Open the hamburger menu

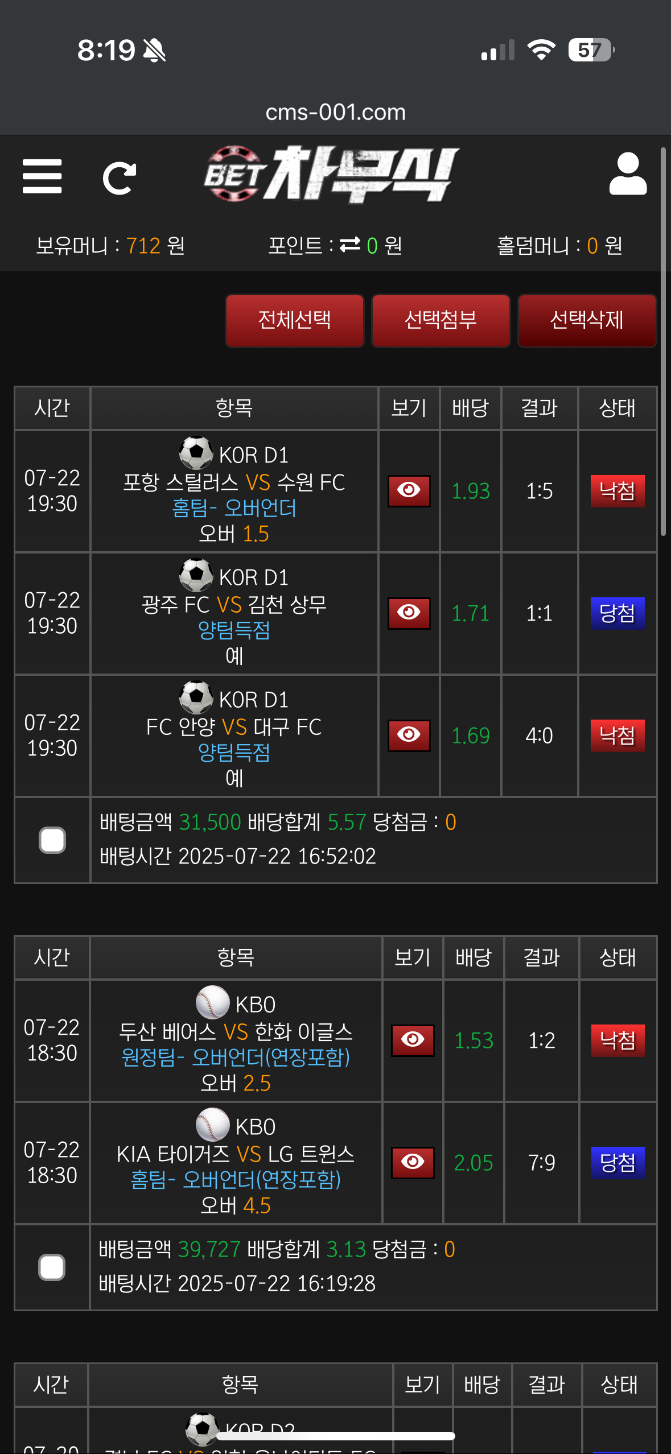tap(42, 176)
